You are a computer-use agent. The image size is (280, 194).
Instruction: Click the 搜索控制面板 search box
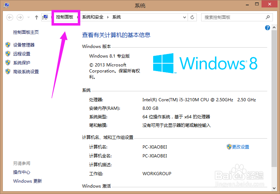(237, 17)
